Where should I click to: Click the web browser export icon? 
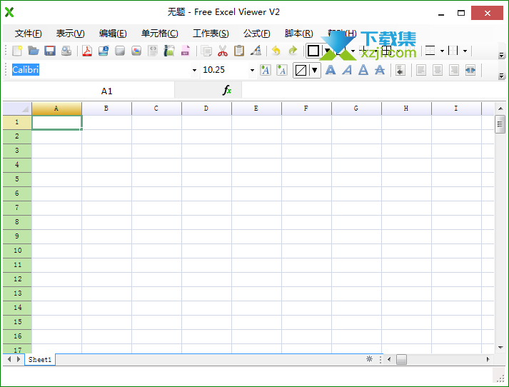pyautogui.click(x=104, y=51)
